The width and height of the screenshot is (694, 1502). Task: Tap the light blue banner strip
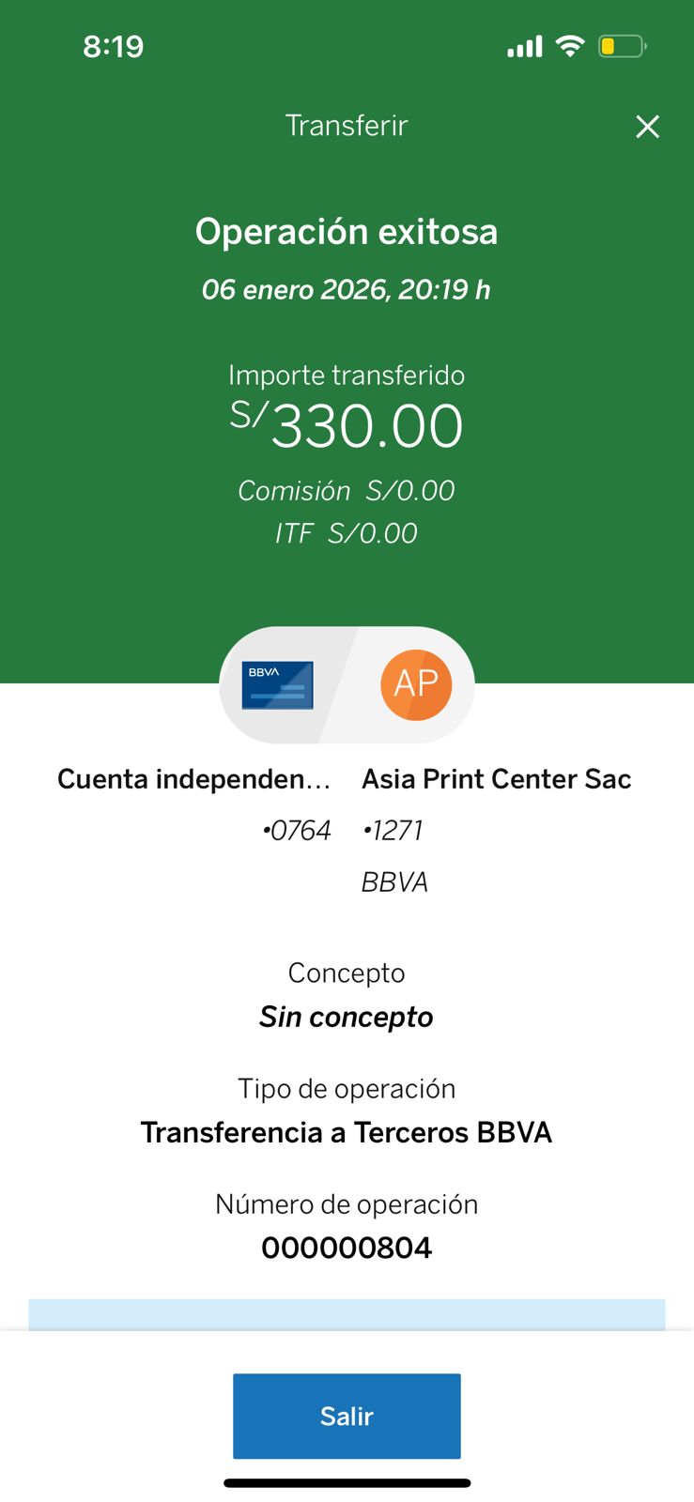(x=347, y=1314)
